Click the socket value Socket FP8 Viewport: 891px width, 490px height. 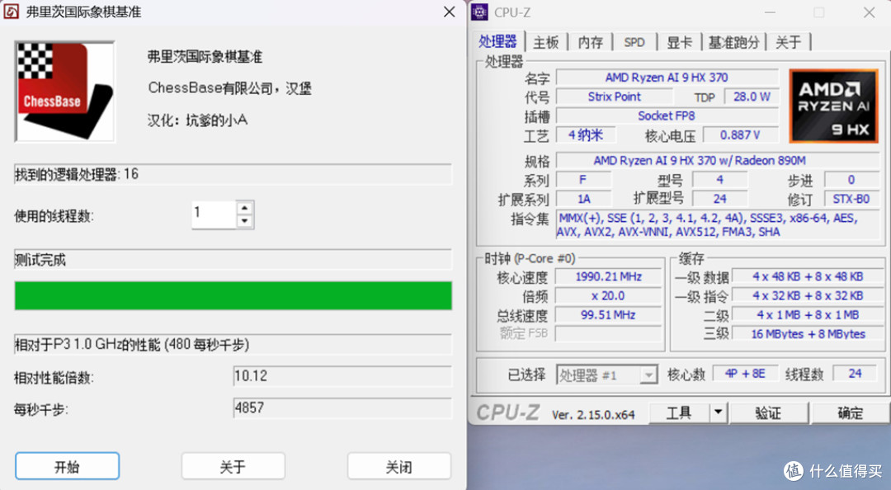click(667, 116)
